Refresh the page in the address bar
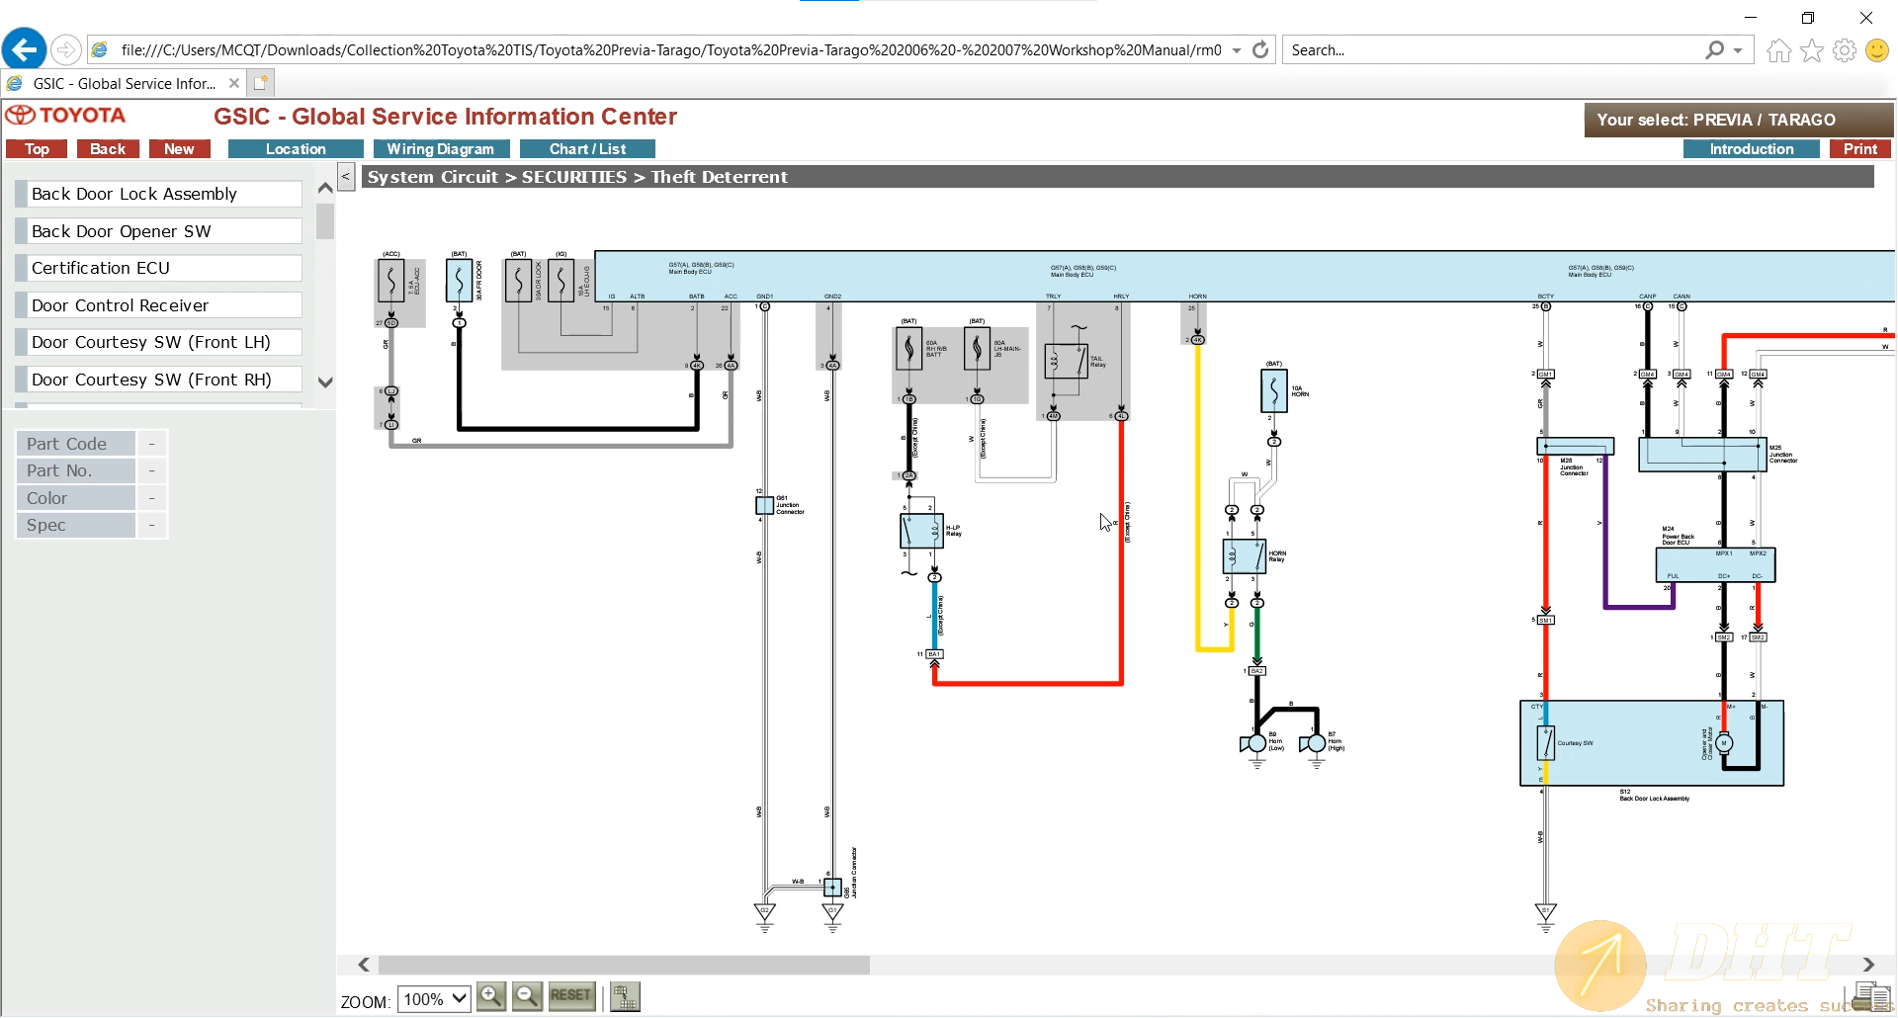Image resolution: width=1898 pixels, height=1018 pixels. (1260, 50)
